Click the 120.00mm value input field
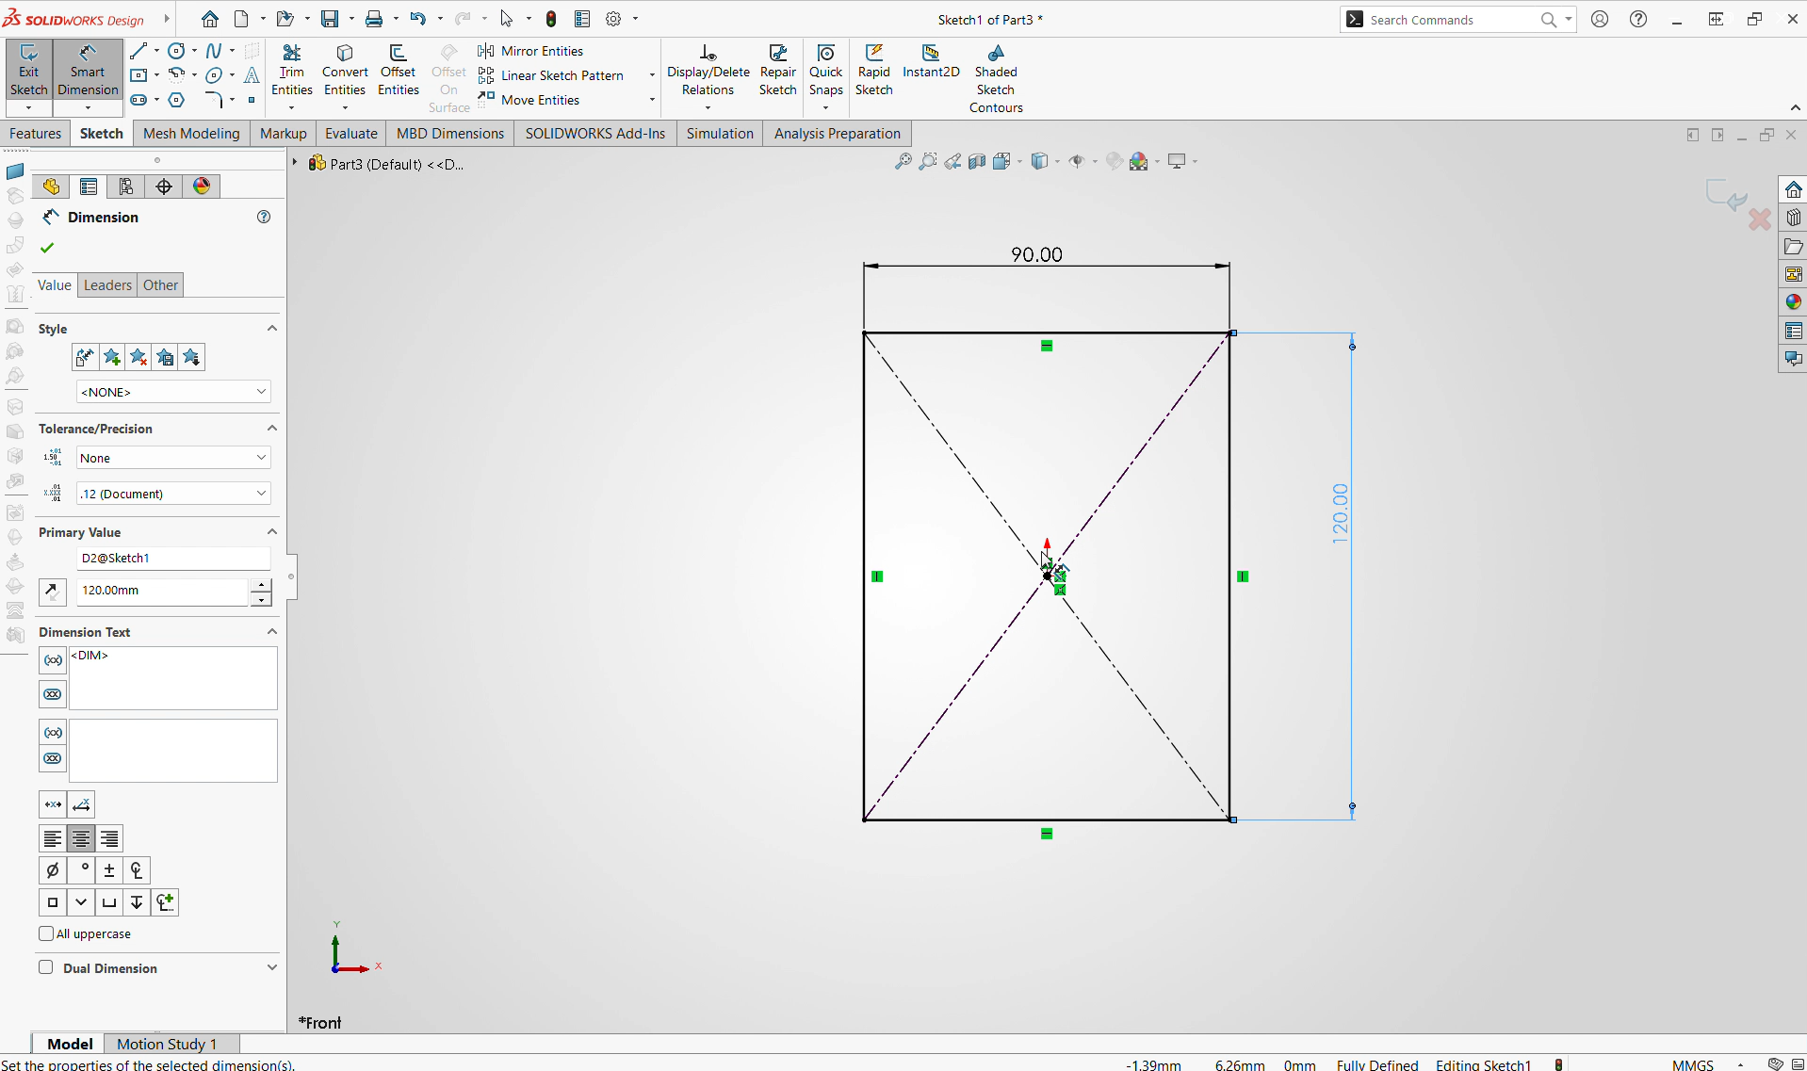 pos(162,591)
